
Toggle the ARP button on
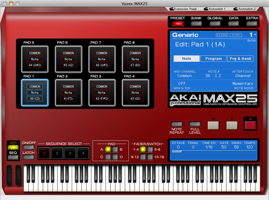pos(13,147)
